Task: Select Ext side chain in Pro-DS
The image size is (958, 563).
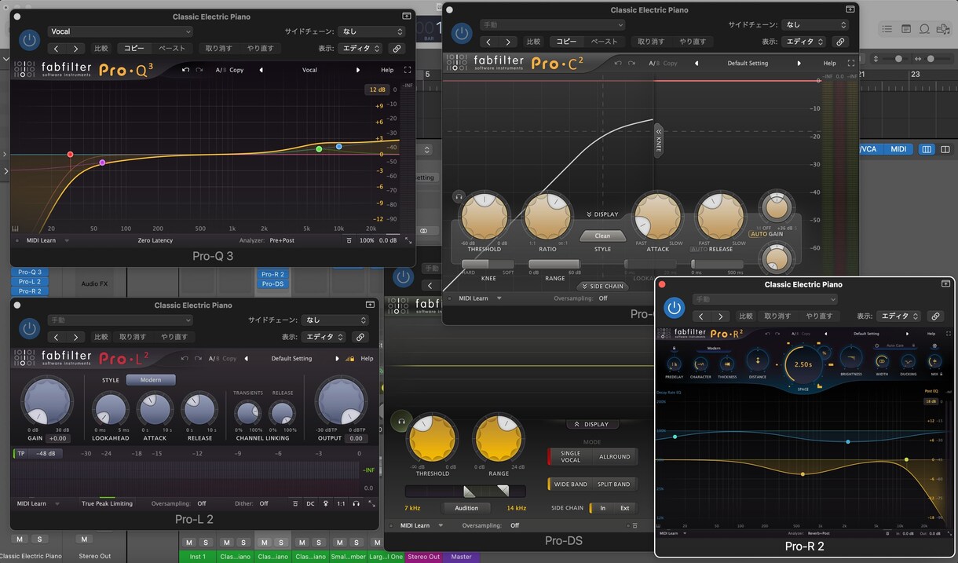Action: pos(625,508)
